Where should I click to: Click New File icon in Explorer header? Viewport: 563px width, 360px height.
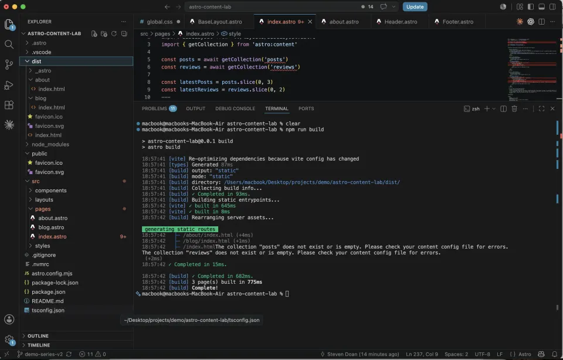(x=94, y=33)
